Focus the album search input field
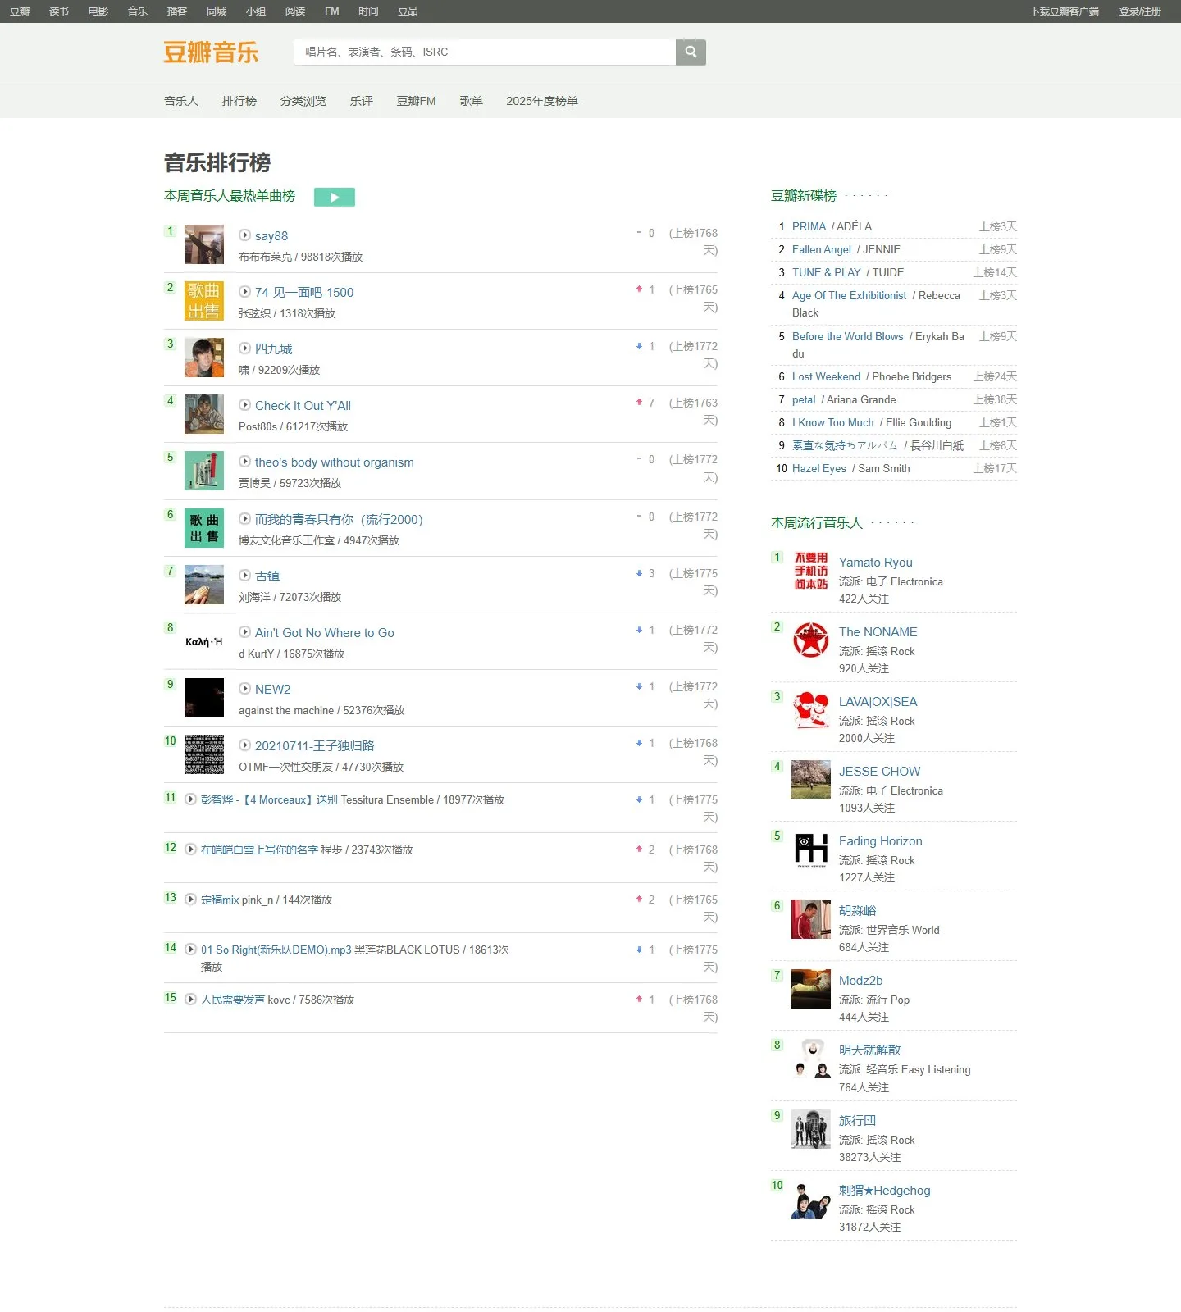Viewport: 1181px width, 1312px height. 485,52
